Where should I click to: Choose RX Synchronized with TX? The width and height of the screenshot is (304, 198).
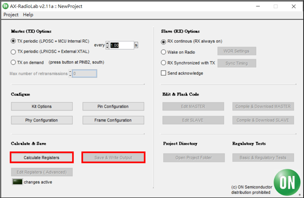point(164,63)
